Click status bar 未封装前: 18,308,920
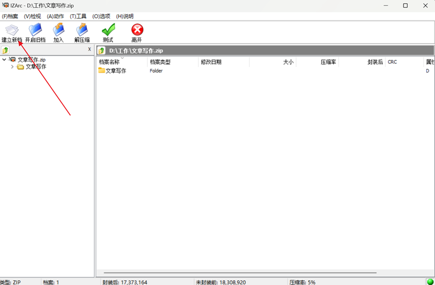The width and height of the screenshot is (435, 285). [221, 282]
